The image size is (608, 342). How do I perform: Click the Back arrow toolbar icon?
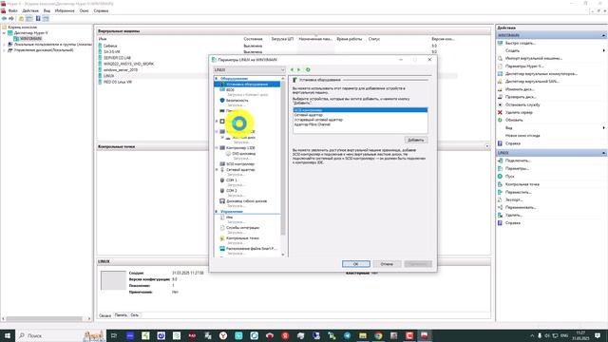coord(4,19)
